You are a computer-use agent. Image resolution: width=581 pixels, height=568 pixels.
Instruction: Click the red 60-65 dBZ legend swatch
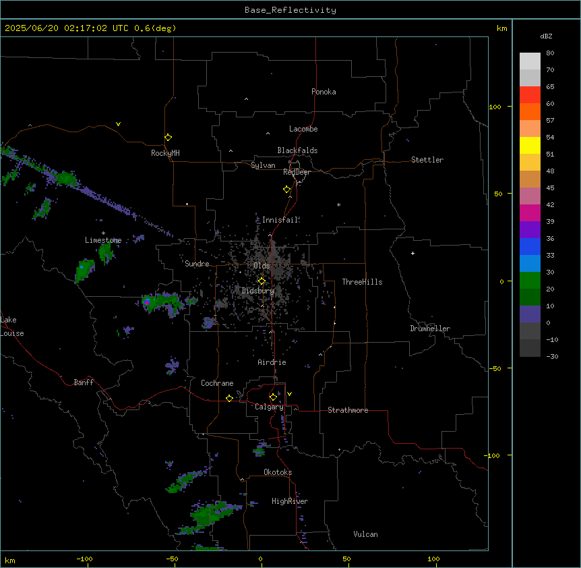530,94
